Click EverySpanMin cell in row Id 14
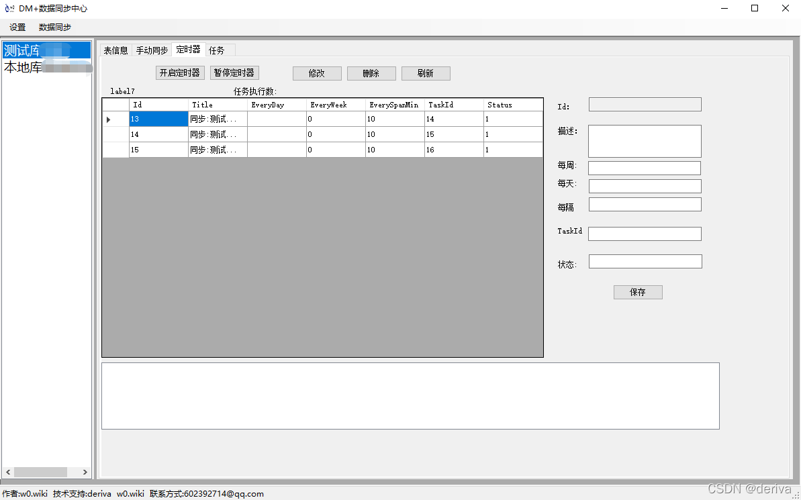The height and width of the screenshot is (500, 801). pyautogui.click(x=395, y=134)
